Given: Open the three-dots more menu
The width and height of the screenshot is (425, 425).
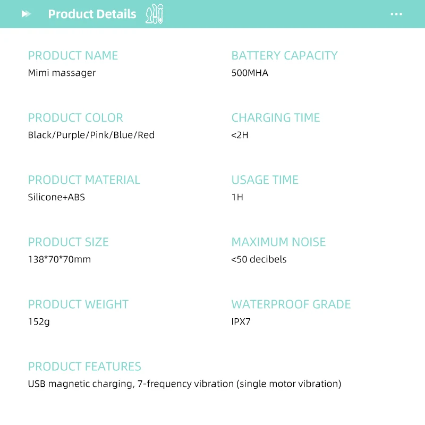Looking at the screenshot, I should (x=396, y=14).
